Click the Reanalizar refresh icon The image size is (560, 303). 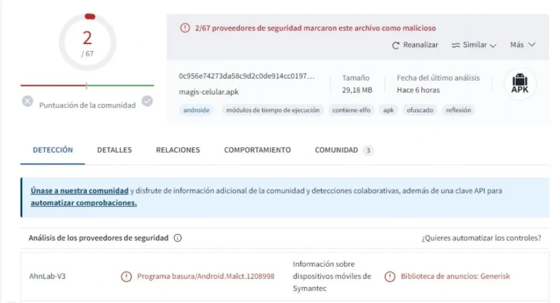click(x=396, y=45)
